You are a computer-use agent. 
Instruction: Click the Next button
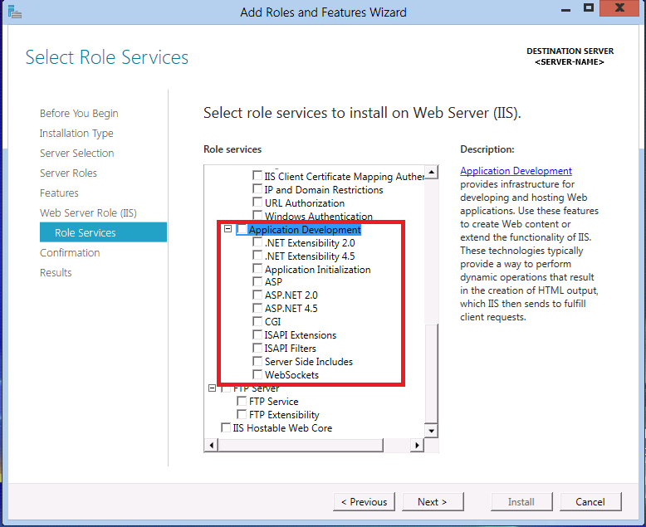(433, 501)
